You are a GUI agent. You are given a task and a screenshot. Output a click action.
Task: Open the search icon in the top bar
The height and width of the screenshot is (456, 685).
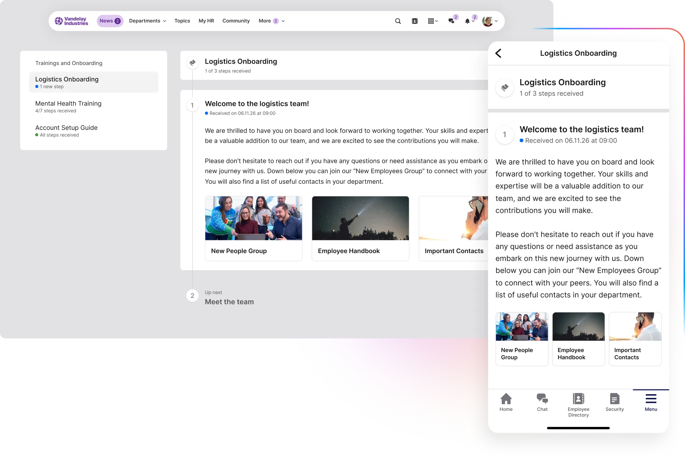click(x=397, y=21)
